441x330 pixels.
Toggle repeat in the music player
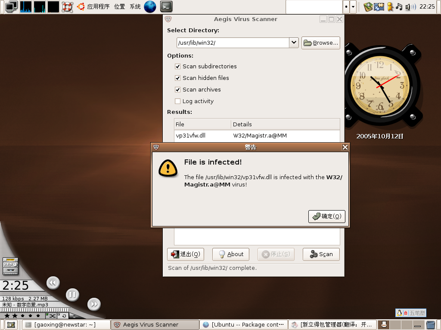pyautogui.click(x=63, y=316)
